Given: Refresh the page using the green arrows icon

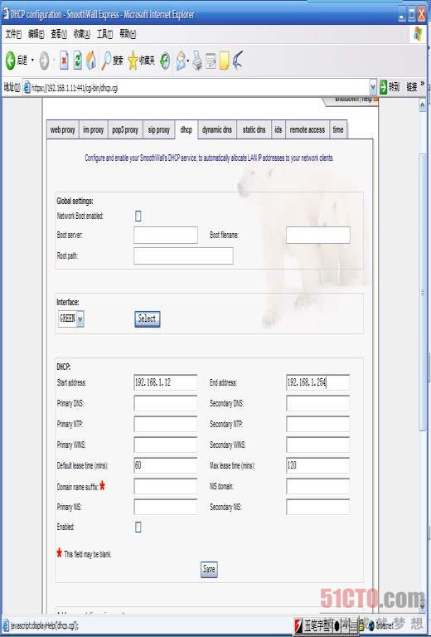Looking at the screenshot, I should click(78, 61).
